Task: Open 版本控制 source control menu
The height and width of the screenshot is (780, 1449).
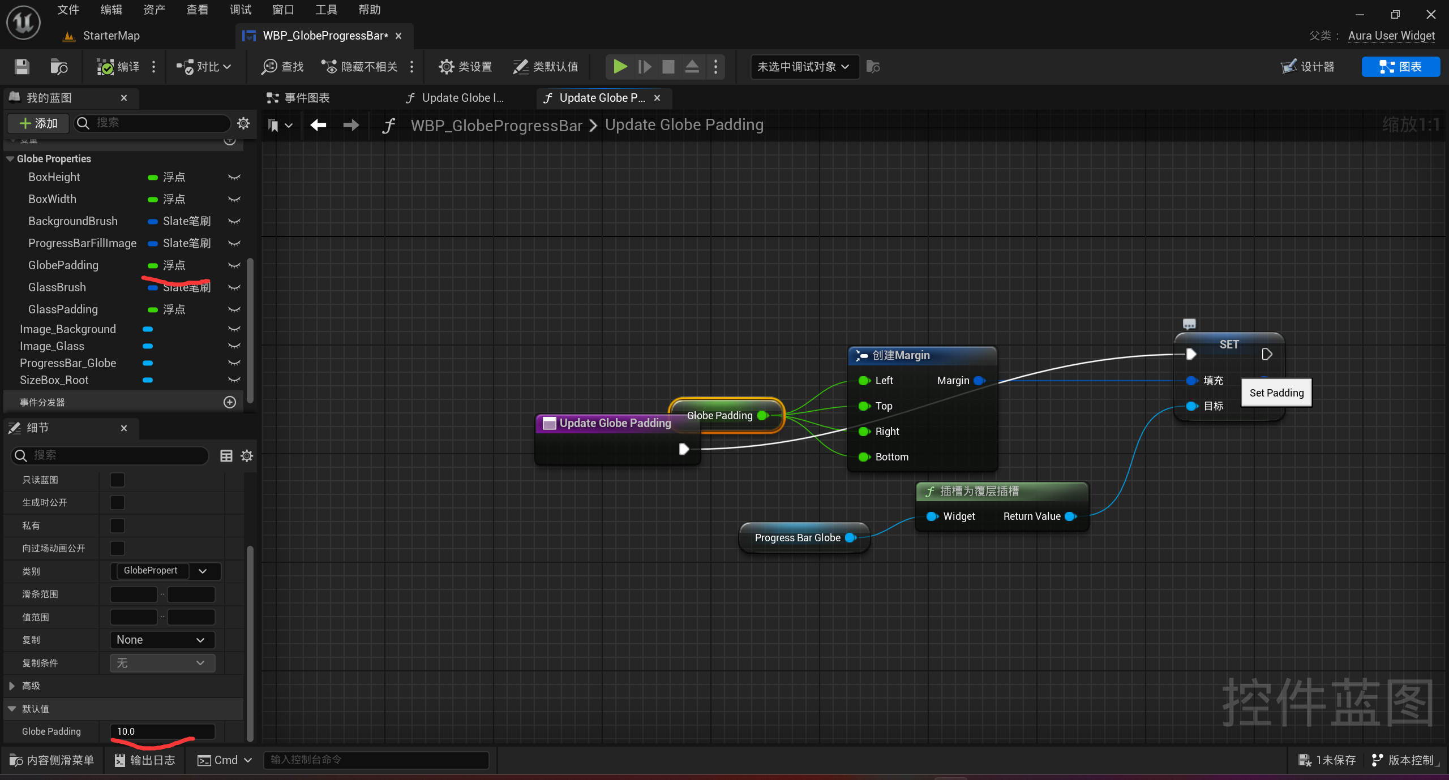Action: click(1403, 760)
